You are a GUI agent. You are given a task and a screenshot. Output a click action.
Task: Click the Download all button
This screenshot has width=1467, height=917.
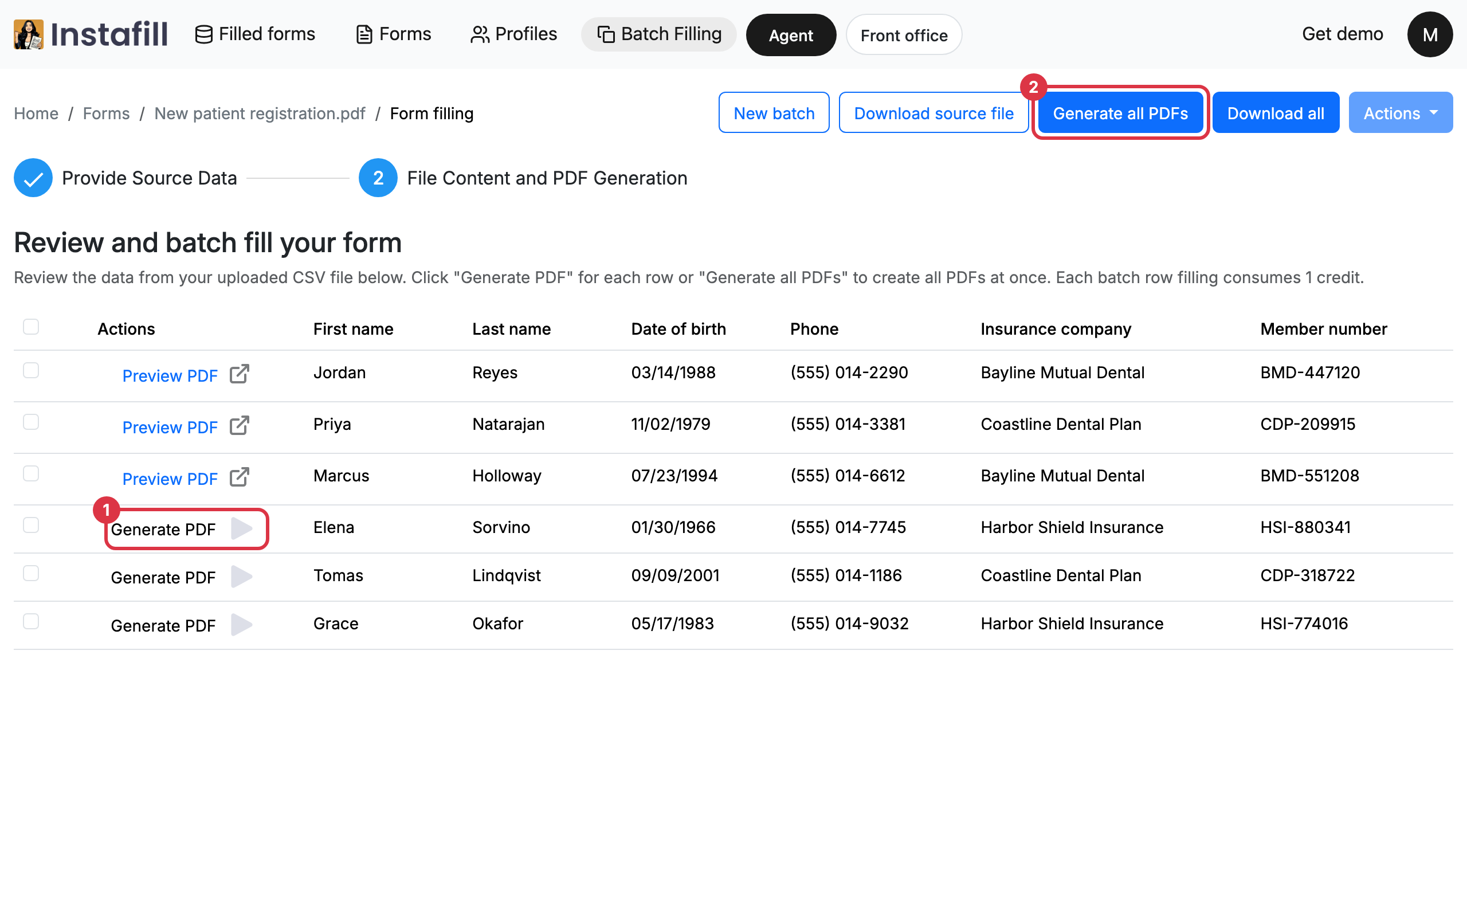[1276, 113]
